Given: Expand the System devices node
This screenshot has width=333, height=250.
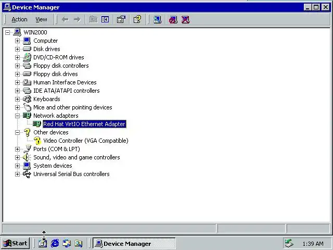Looking at the screenshot, I should point(17,166).
